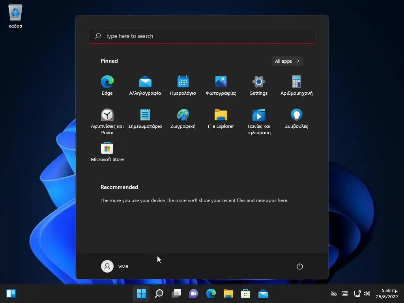The height and width of the screenshot is (303, 404).
Task: Open Settings from the pinned apps
Action: click(259, 86)
